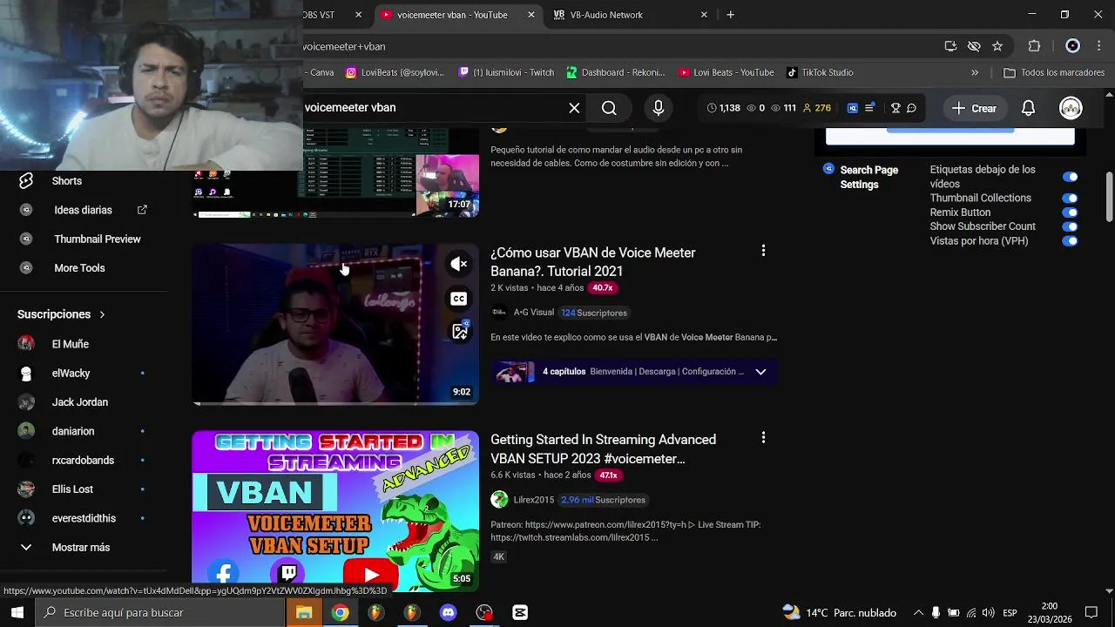Bookmark this page with the star icon
This screenshot has width=1115, height=627.
click(x=997, y=46)
